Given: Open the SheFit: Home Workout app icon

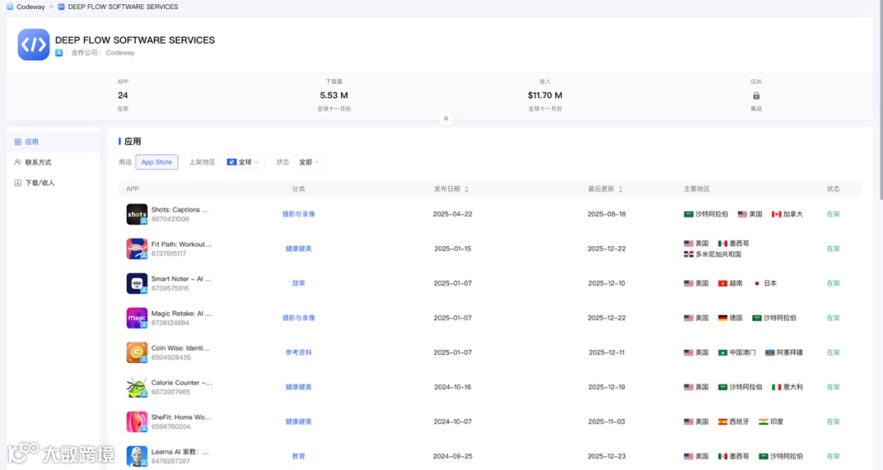Looking at the screenshot, I should 137,422.
